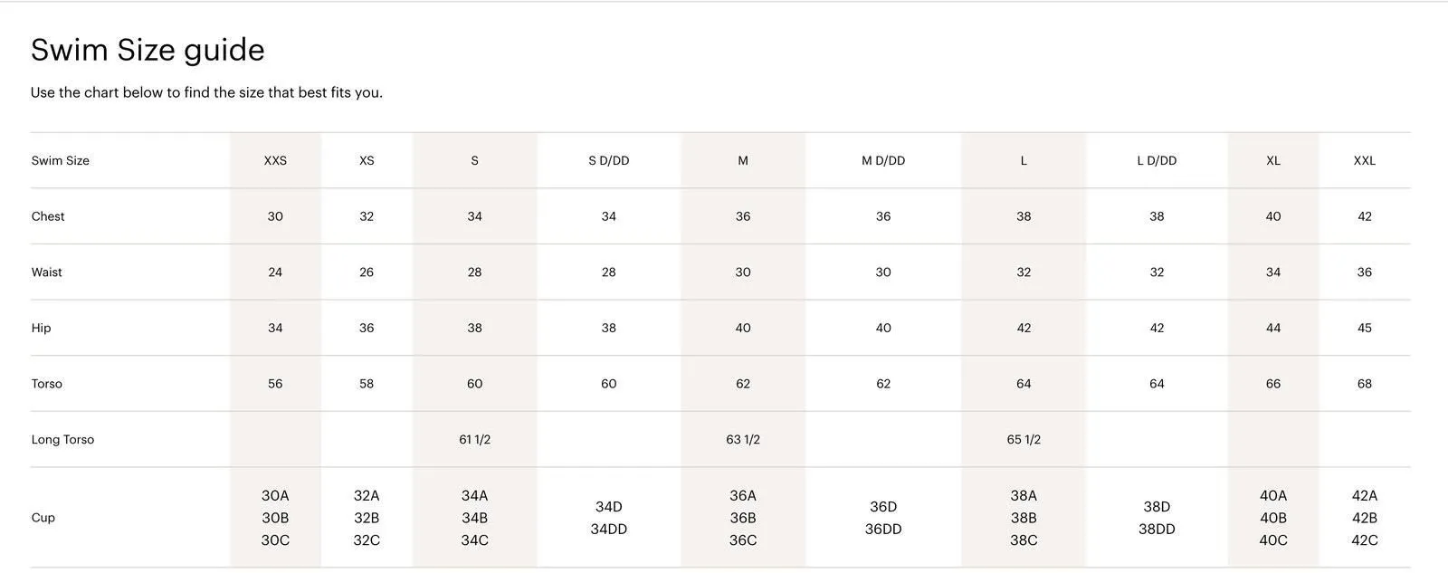Click the XL size header
Screen dimensions: 1448x573
tap(1273, 160)
